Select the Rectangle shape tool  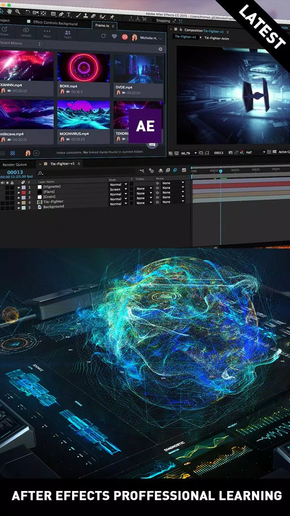pyautogui.click(x=53, y=14)
